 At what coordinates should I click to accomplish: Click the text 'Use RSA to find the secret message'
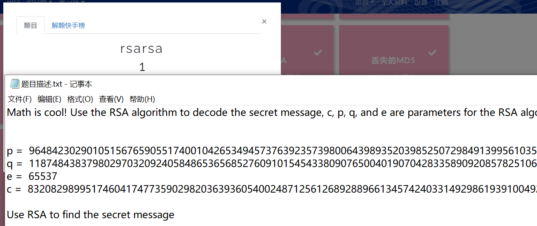91,215
